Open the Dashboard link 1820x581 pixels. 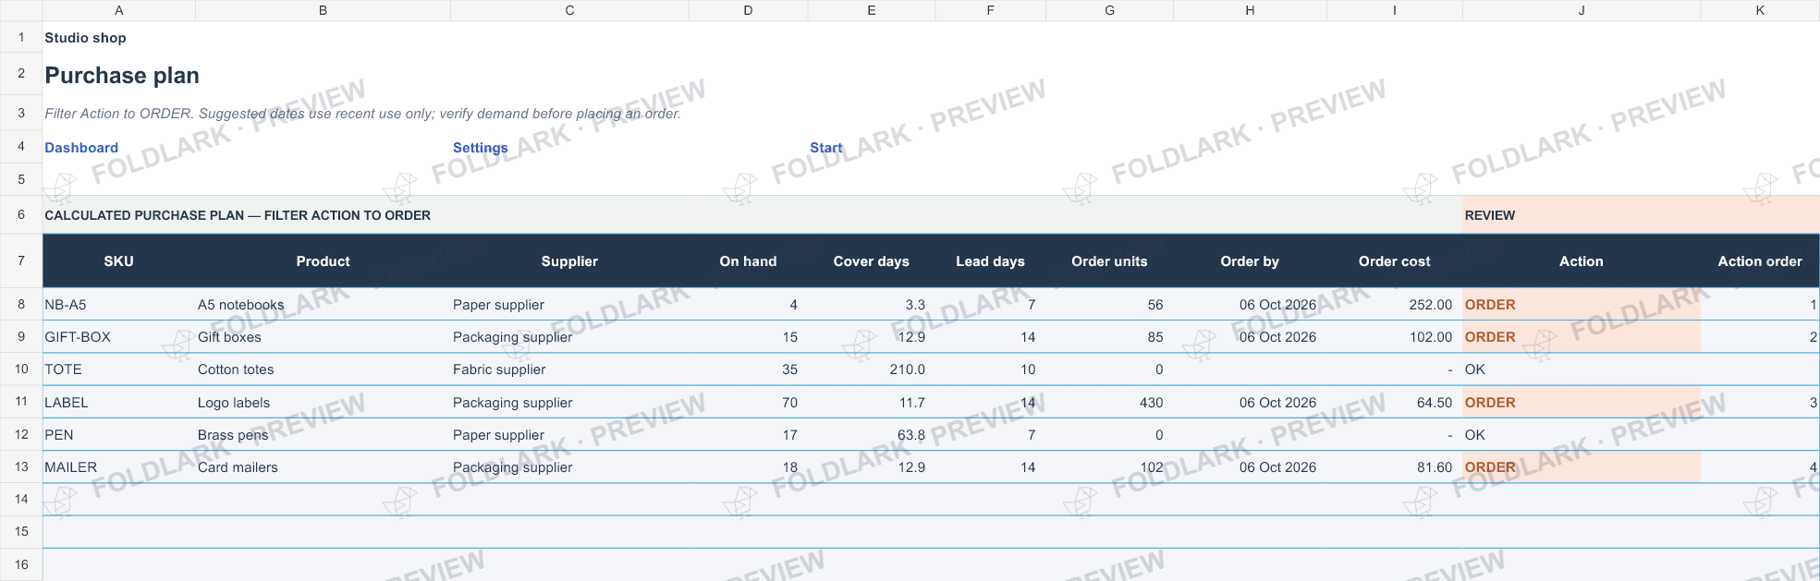point(81,148)
